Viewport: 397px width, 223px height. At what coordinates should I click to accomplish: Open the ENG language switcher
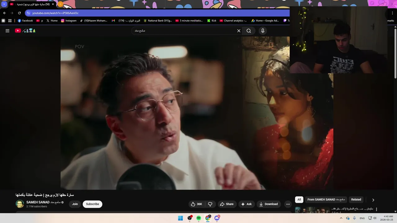(362, 218)
